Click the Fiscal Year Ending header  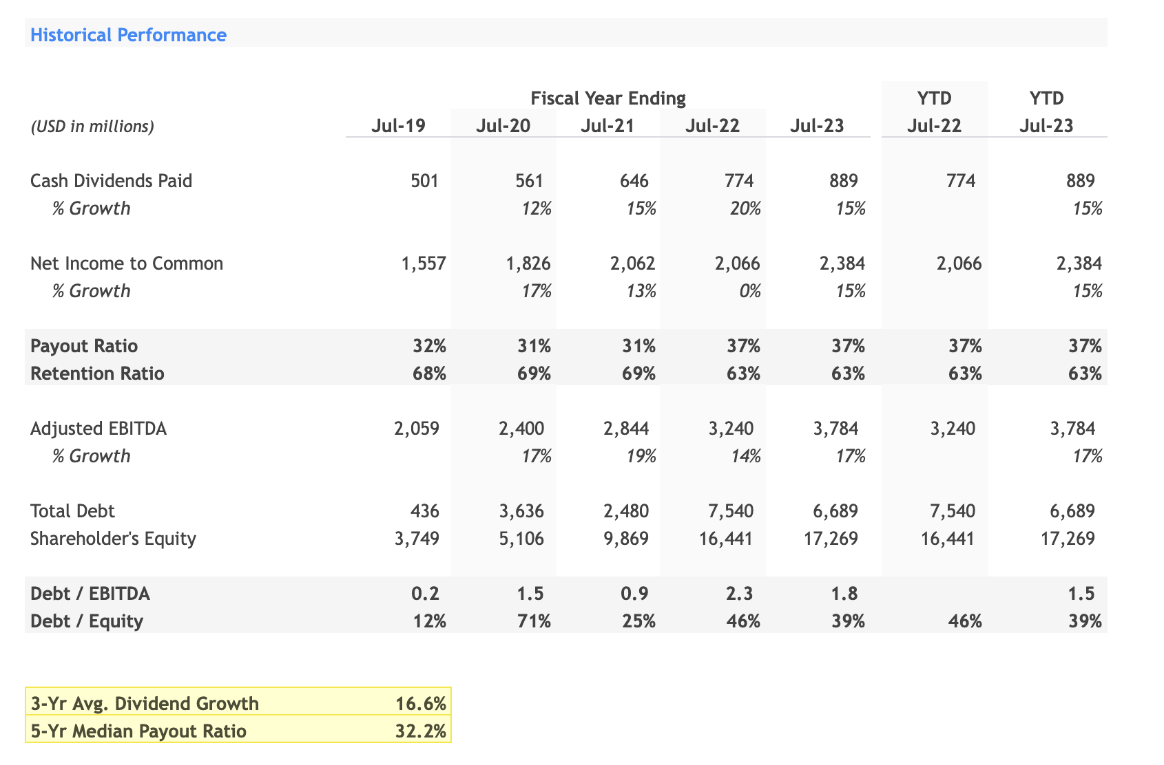point(607,98)
